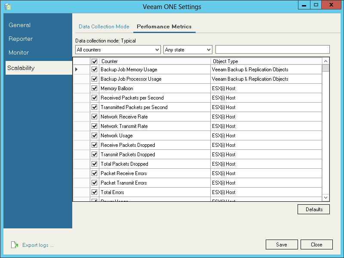Click Packet Transmit Errors counter name

coord(123,182)
